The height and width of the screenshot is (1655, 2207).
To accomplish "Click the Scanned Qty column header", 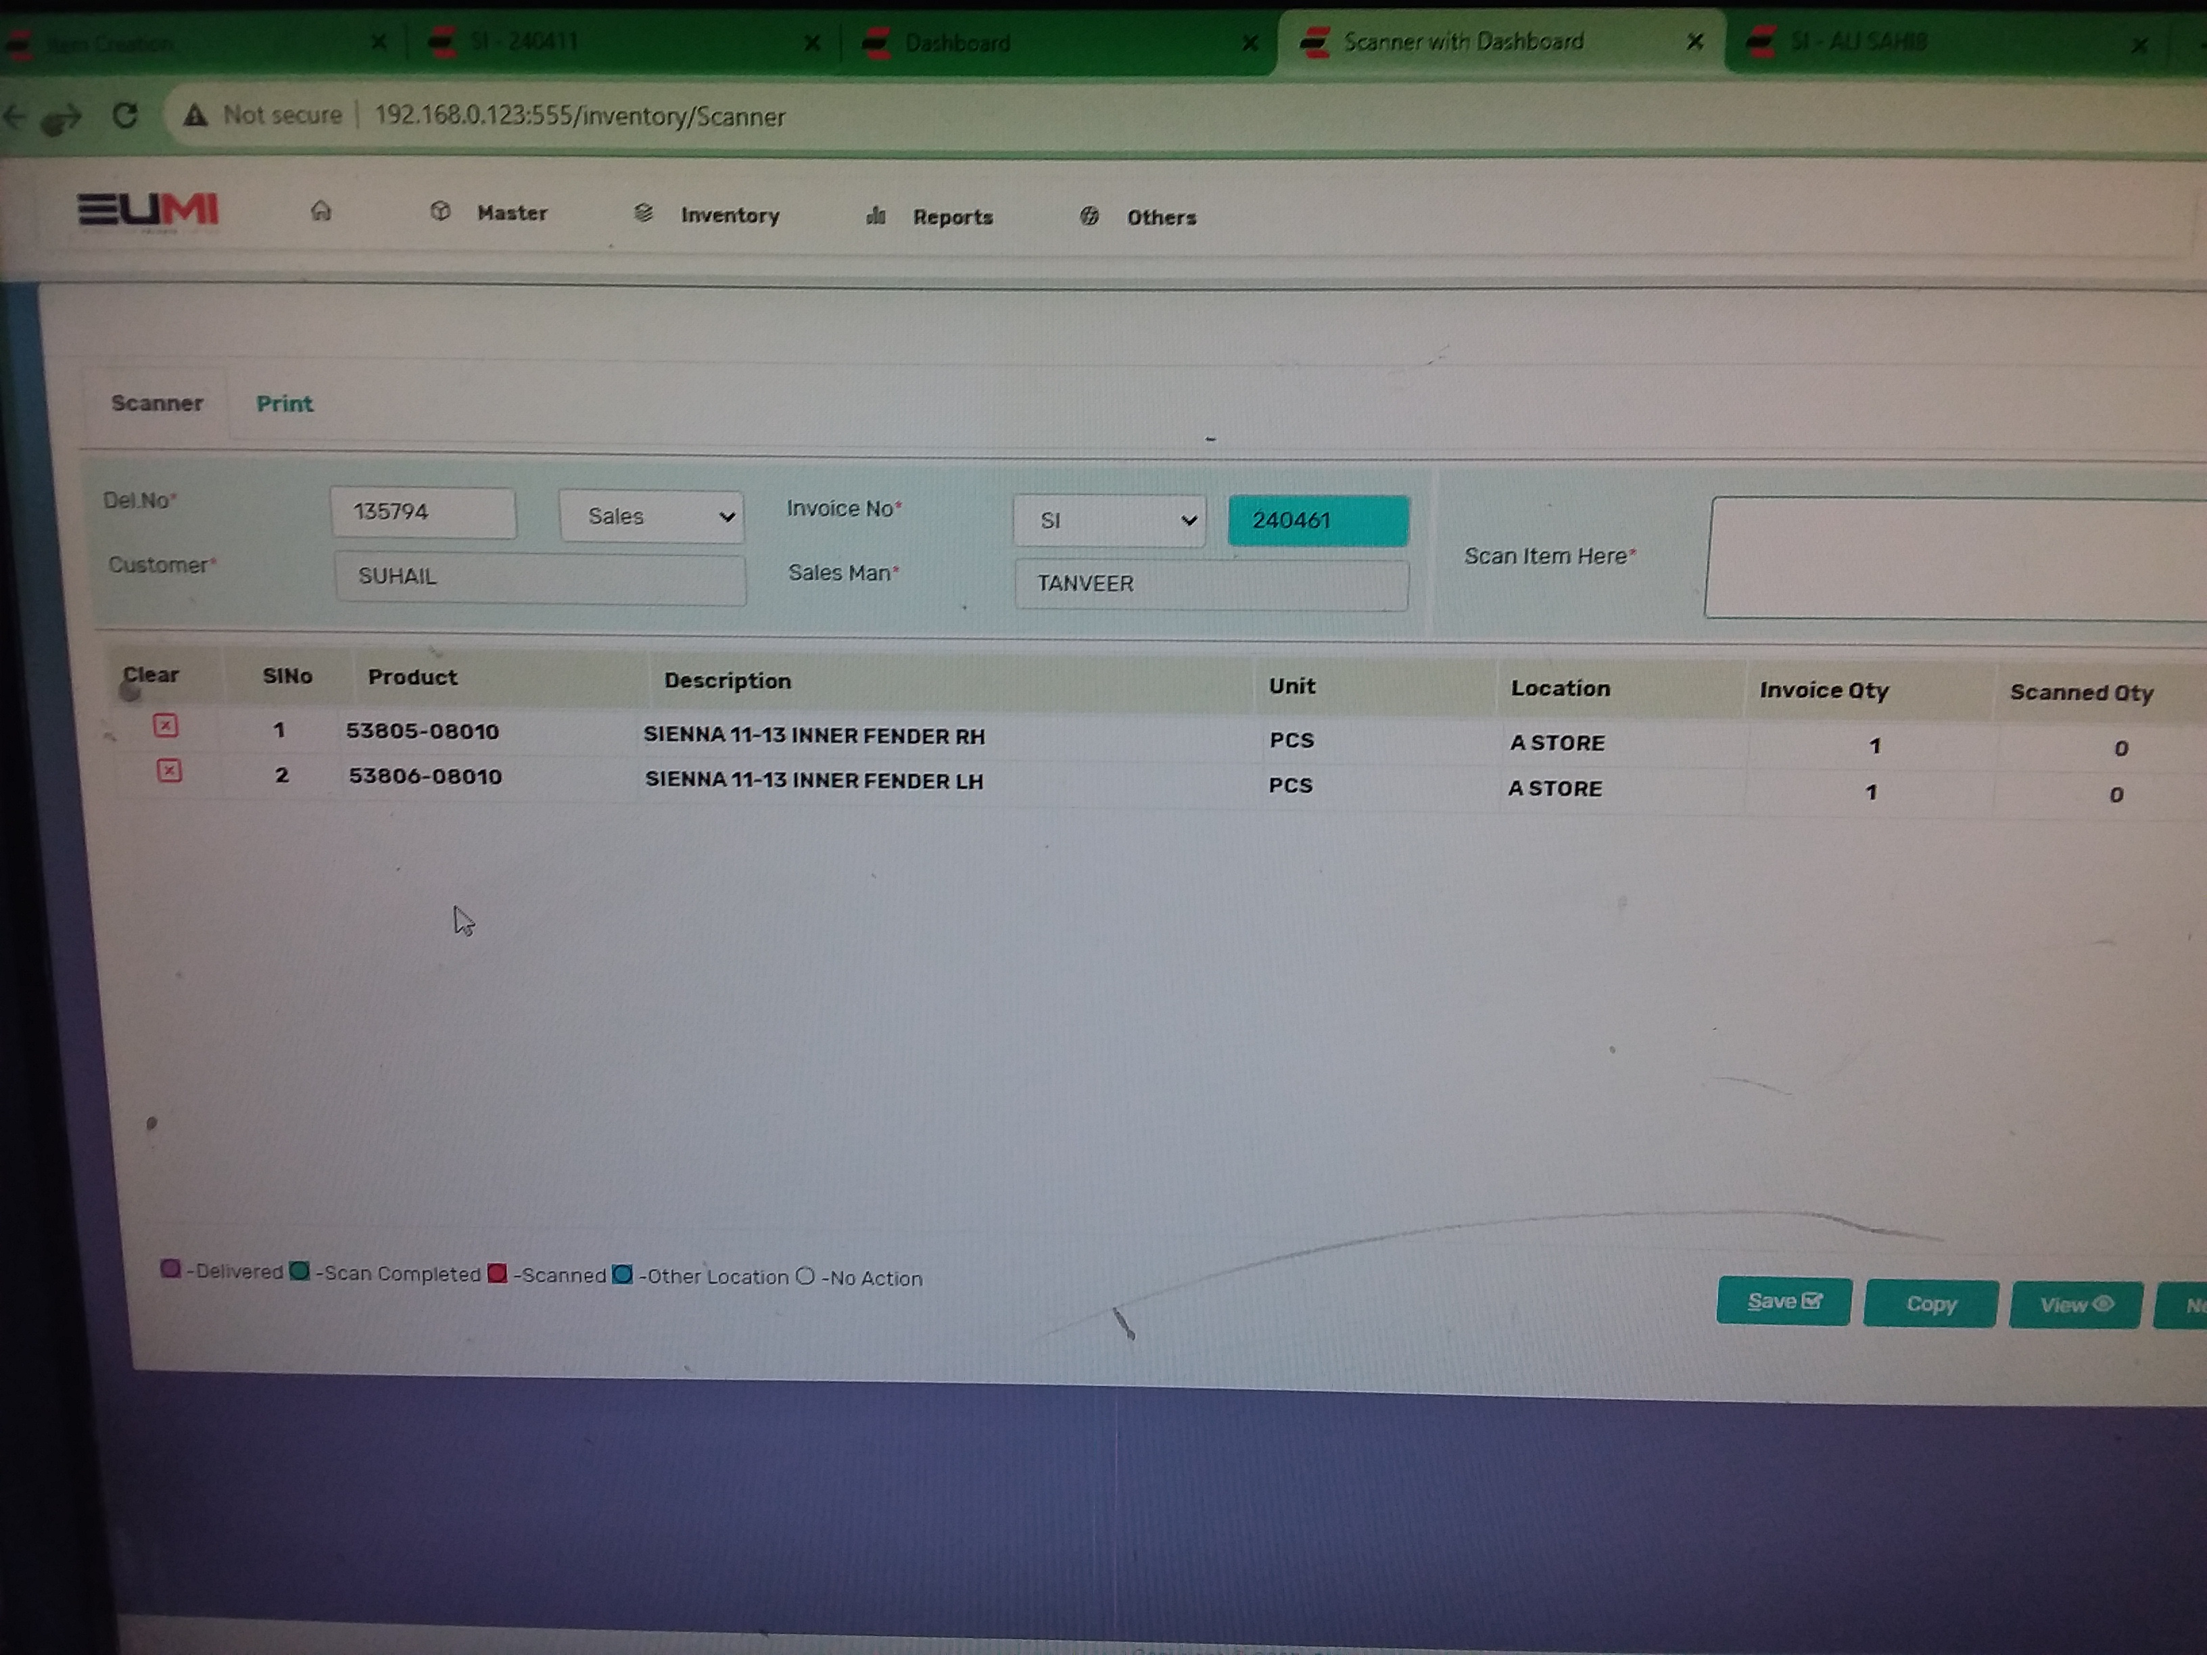I will coord(2081,692).
